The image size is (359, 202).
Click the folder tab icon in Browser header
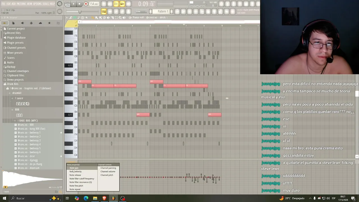[x=58, y=23]
